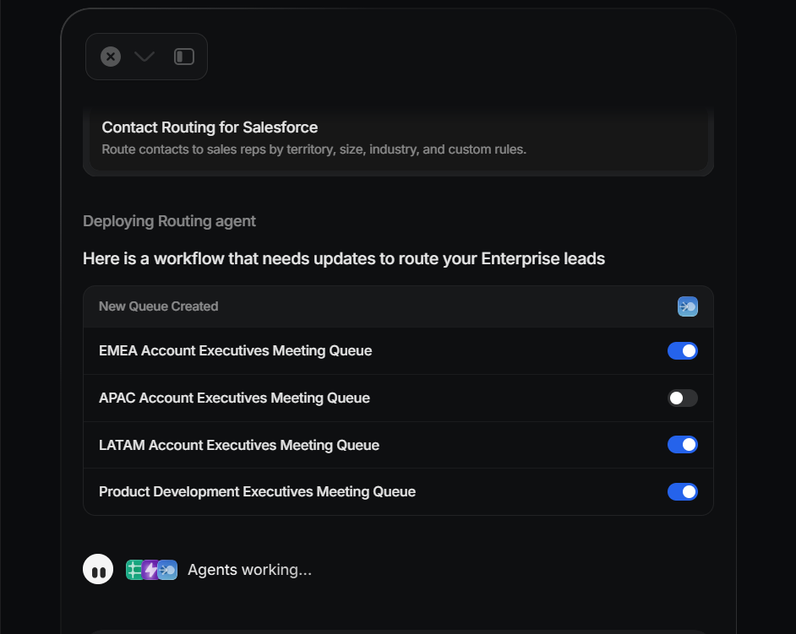Collapse the panel using the chevron-down icon

[x=144, y=57]
